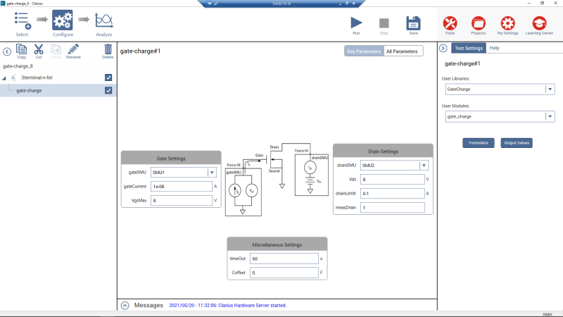Toggle the gate-charge test checkbox
Screen dimensions: 563x317
tap(108, 90)
